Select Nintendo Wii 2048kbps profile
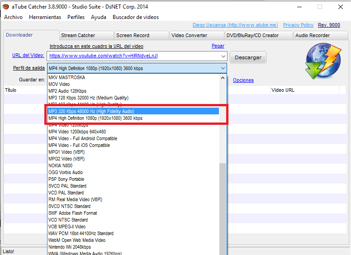The image size is (351, 255). 133,247
